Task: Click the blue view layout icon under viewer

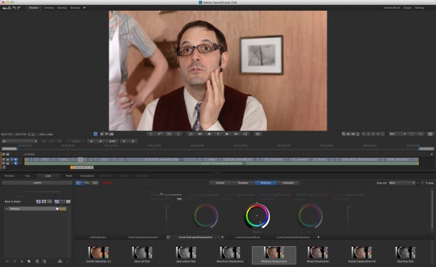Action: point(96,134)
